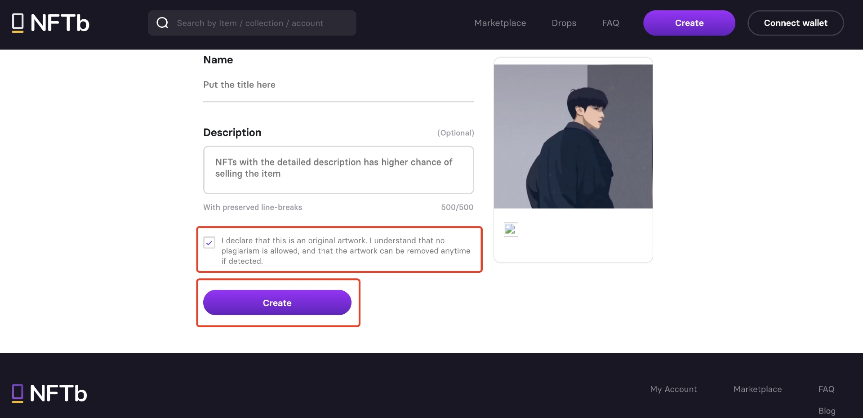Click the broken image icon below artwork
863x418 pixels.
pyautogui.click(x=511, y=230)
